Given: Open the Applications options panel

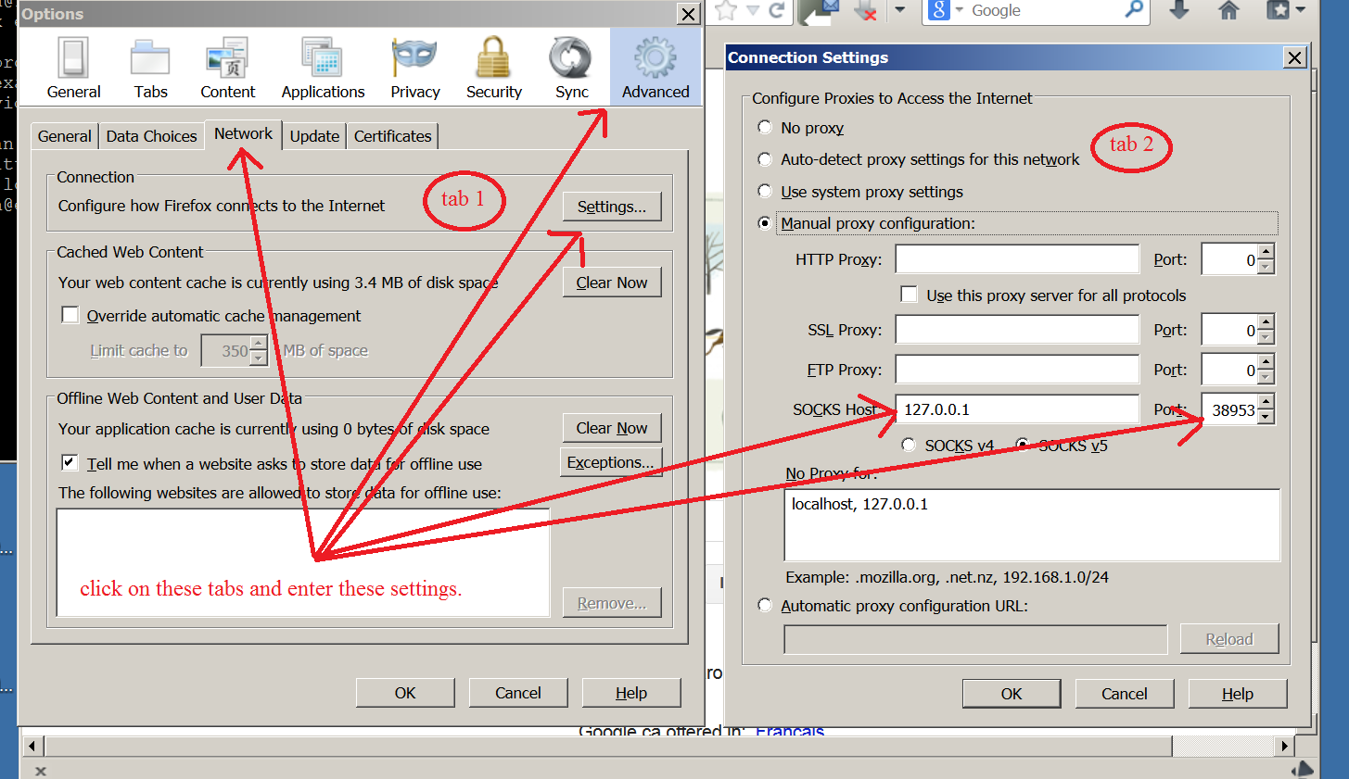Looking at the screenshot, I should tap(323, 65).
